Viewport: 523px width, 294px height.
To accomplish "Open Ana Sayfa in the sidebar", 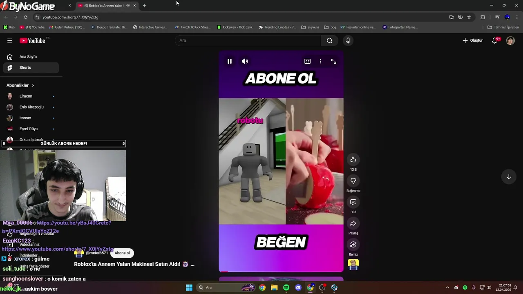I will [31, 57].
